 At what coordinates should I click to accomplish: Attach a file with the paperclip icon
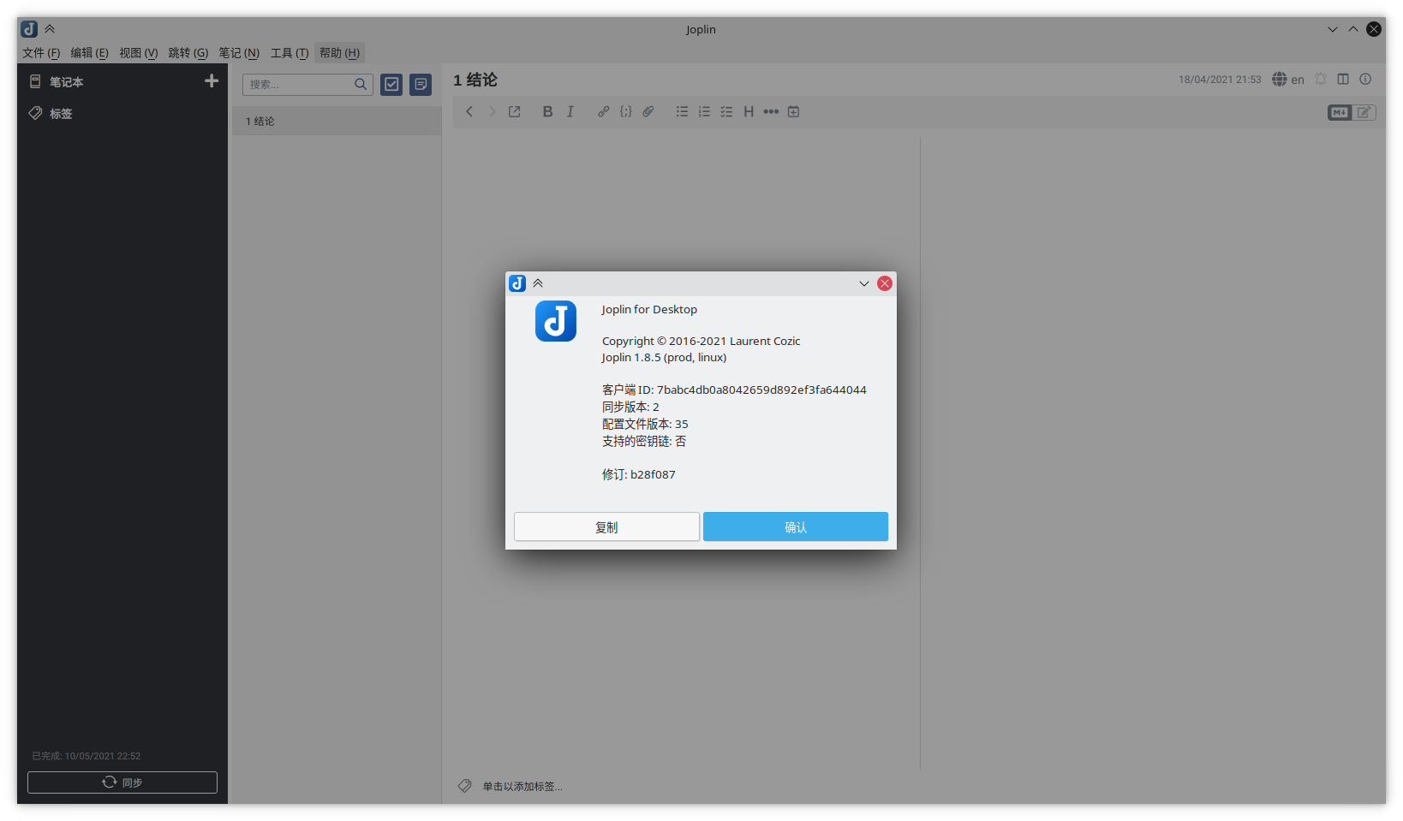(648, 111)
